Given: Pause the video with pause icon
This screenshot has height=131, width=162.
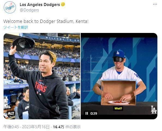Looking at the screenshot, I should tap(86, 113).
